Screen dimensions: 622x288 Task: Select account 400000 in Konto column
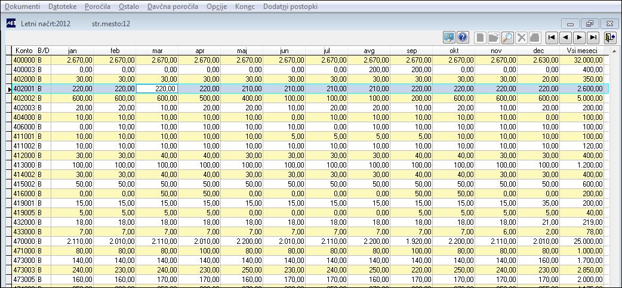pyautogui.click(x=24, y=60)
